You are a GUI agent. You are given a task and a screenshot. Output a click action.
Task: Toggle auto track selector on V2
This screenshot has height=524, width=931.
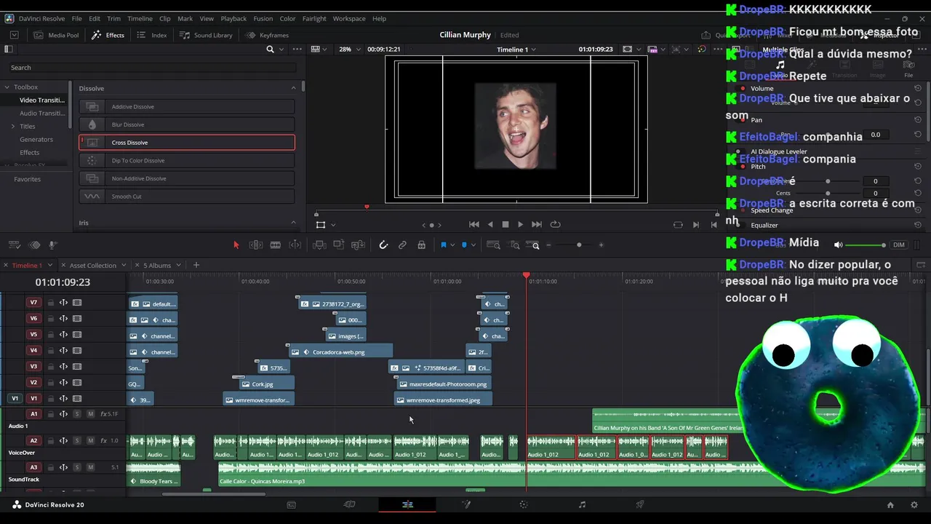63,383
